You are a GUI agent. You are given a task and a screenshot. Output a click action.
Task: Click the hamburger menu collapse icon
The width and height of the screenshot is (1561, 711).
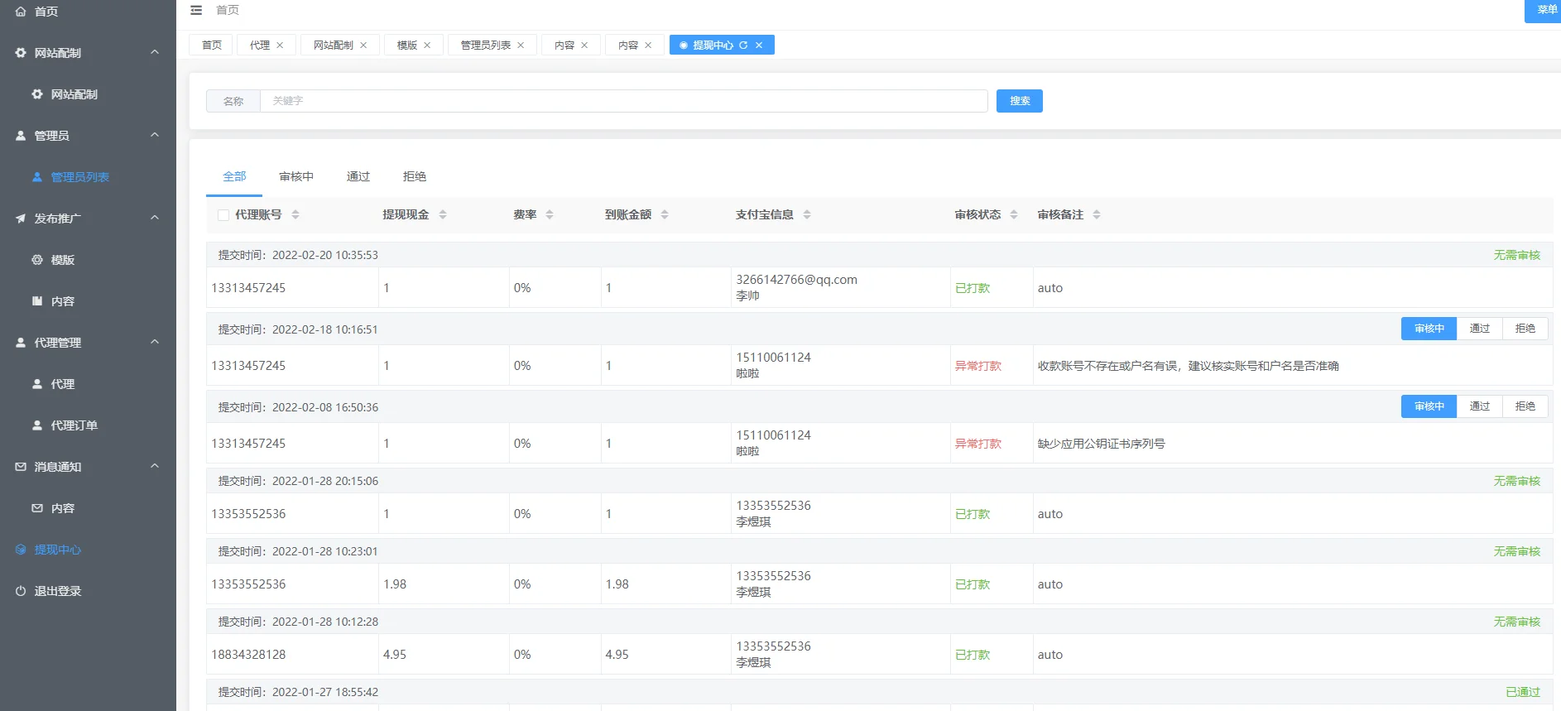tap(196, 10)
